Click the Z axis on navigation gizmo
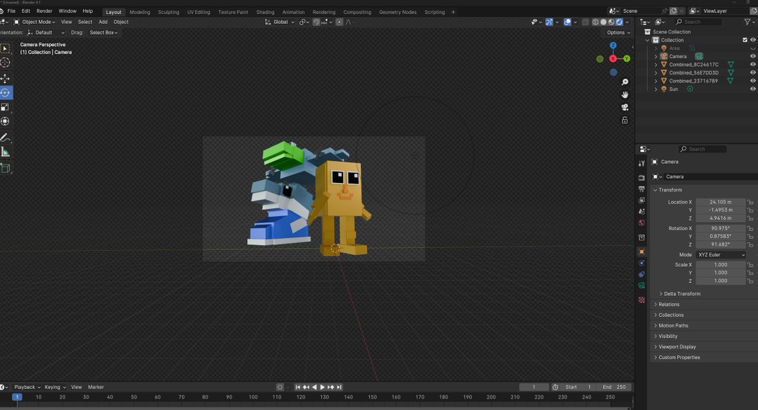 (x=613, y=45)
